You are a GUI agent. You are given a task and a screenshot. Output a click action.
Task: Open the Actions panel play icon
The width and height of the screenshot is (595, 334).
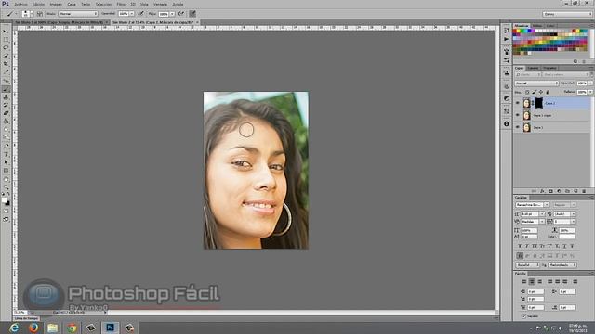click(507, 39)
